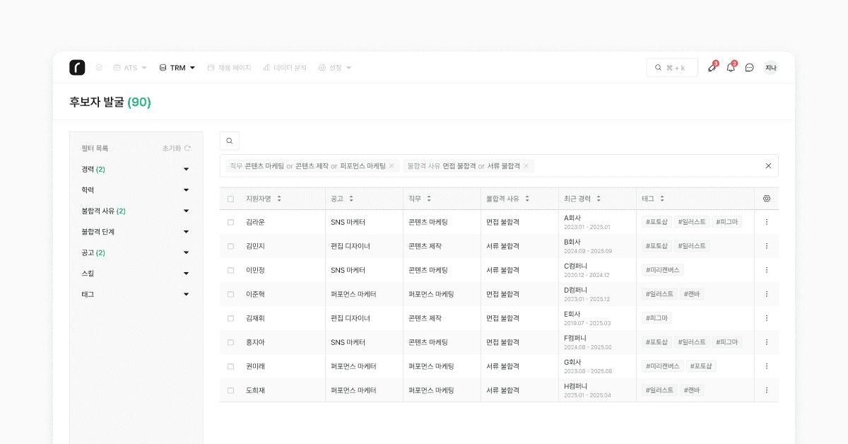The width and height of the screenshot is (848, 444).
Task: Clear all filters with the X icon
Action: 768,166
